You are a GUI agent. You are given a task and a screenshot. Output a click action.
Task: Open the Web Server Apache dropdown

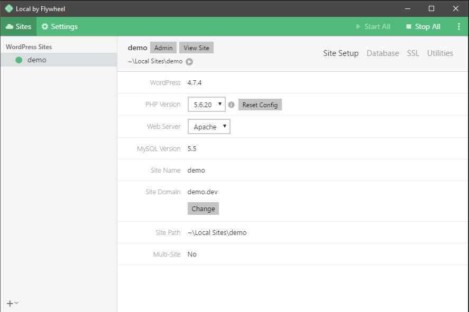209,127
